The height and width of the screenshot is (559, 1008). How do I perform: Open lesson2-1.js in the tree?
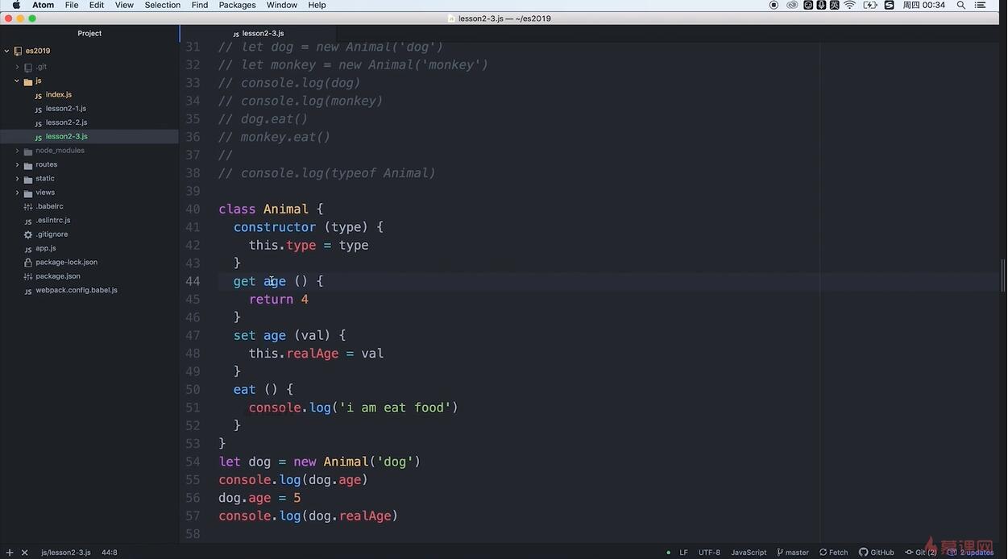click(65, 109)
